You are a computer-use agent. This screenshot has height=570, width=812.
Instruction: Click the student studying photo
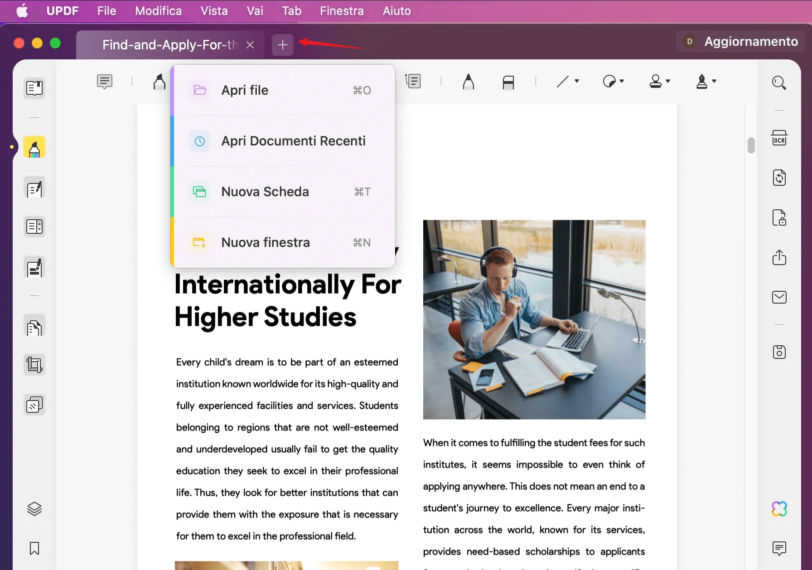(x=534, y=319)
